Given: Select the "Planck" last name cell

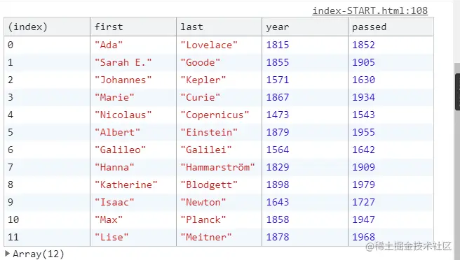Looking at the screenshot, I should [203, 219].
